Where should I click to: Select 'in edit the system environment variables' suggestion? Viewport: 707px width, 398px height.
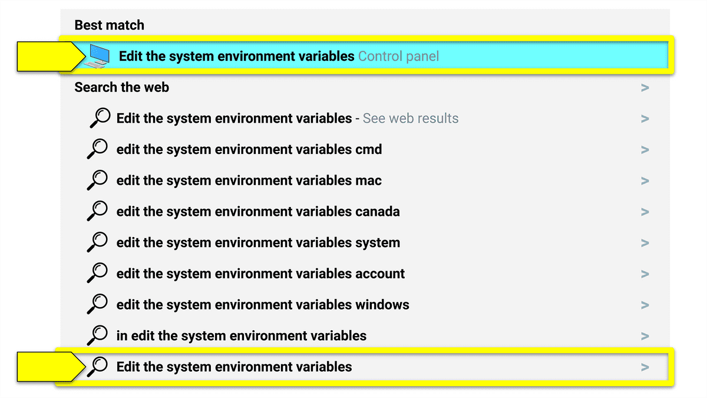242,336
